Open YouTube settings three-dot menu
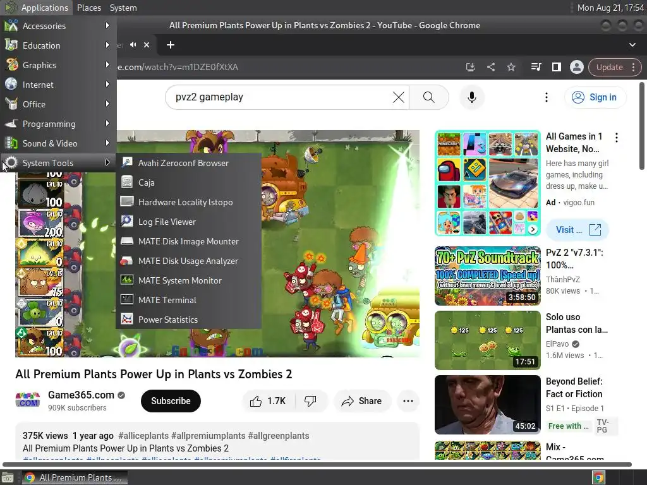Image resolution: width=647 pixels, height=485 pixels. point(547,97)
